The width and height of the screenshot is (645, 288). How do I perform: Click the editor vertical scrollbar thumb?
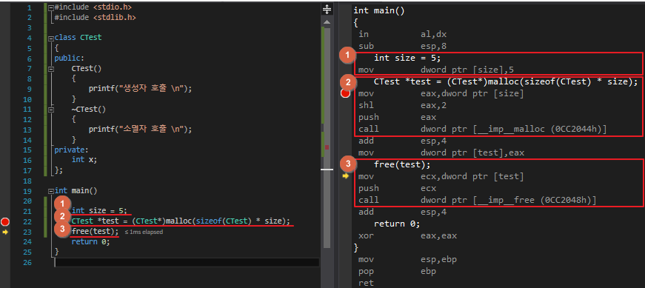tap(327, 138)
